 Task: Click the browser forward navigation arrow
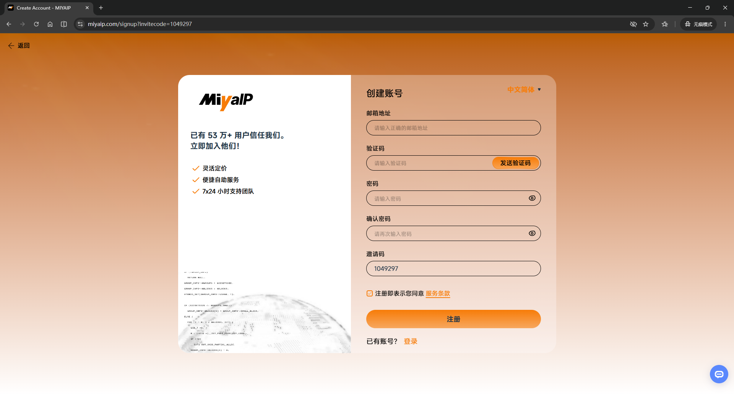(x=23, y=24)
